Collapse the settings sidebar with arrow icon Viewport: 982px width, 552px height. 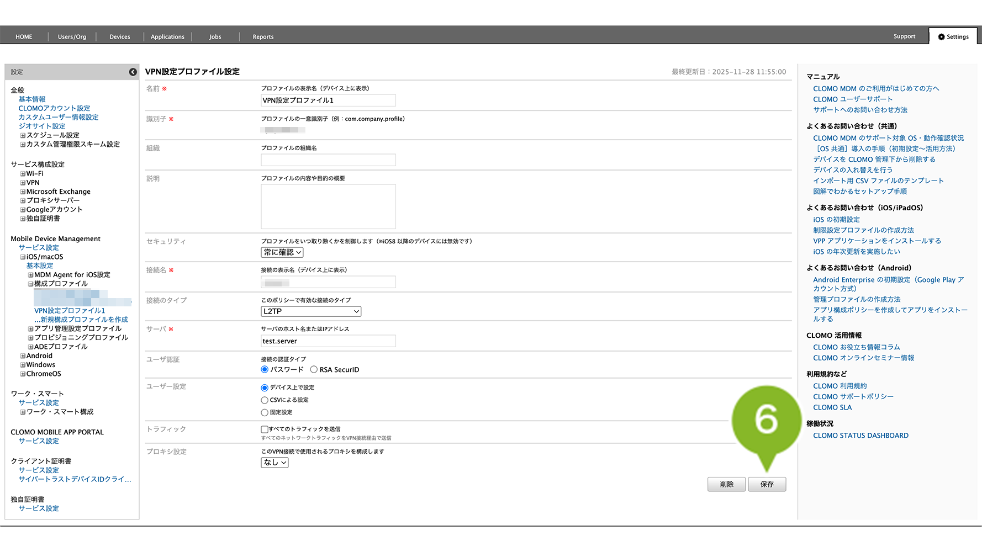click(x=133, y=72)
